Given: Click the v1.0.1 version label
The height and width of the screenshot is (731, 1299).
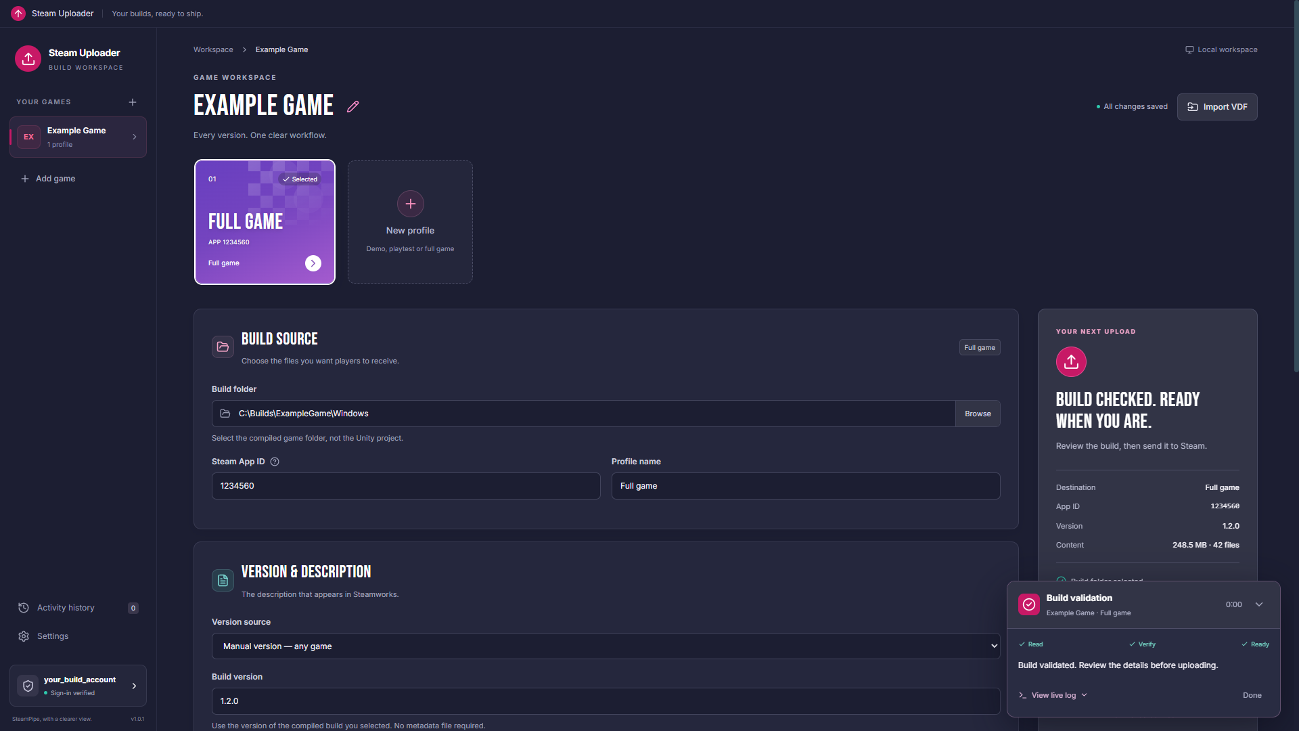Looking at the screenshot, I should coord(137,719).
